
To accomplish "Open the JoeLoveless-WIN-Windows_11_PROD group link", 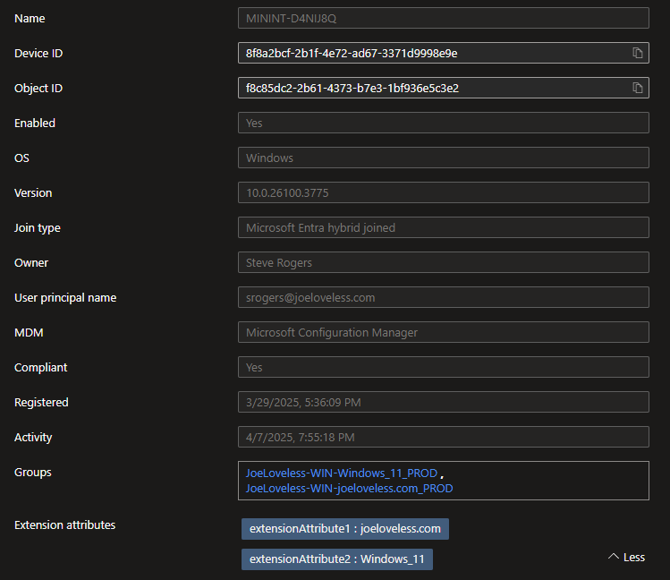I will (x=342, y=473).
